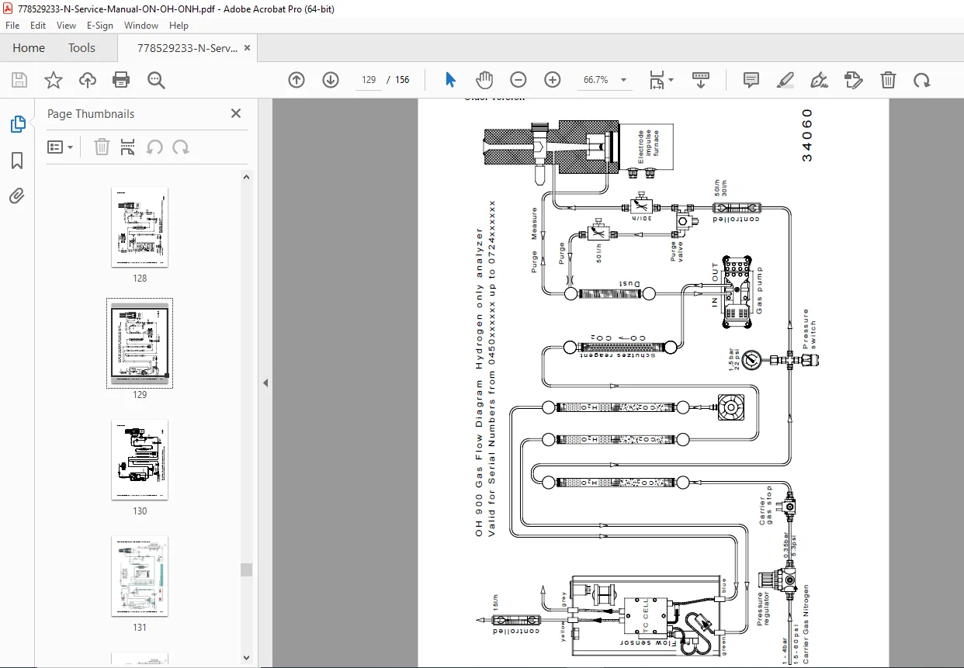Delete selected thumbnail pages icon

[x=102, y=147]
